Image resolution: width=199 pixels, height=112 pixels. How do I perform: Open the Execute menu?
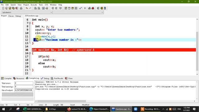pyautogui.click(x=34, y=5)
